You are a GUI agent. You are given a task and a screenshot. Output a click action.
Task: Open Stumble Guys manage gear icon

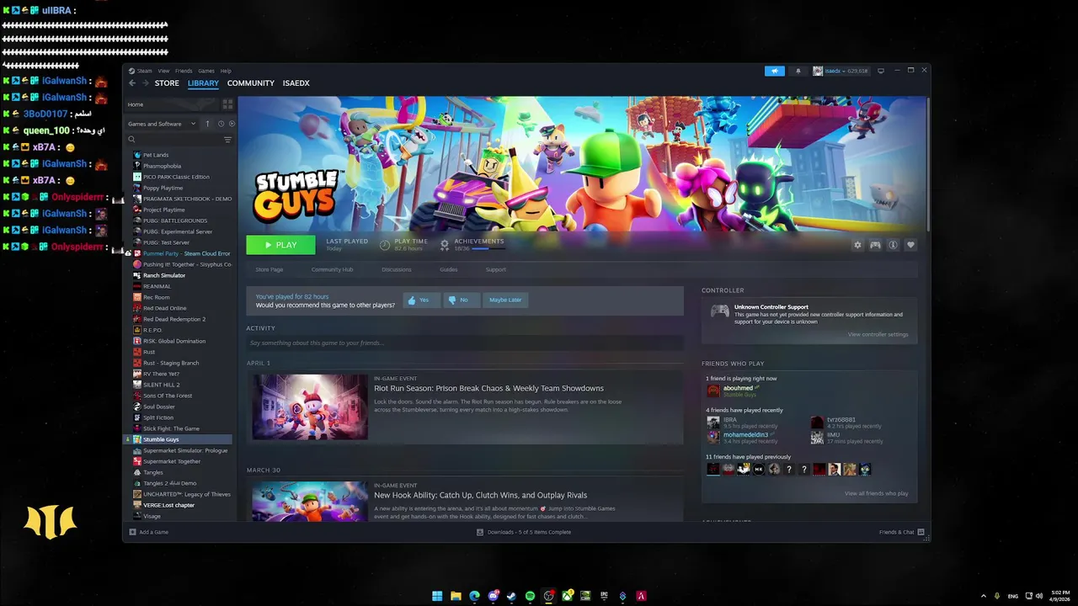coord(857,245)
